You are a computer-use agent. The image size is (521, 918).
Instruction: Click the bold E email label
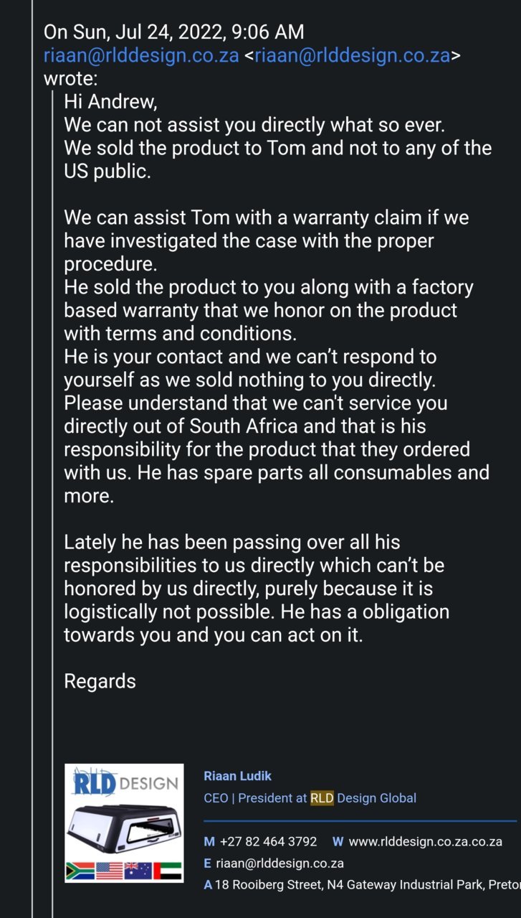coord(207,863)
